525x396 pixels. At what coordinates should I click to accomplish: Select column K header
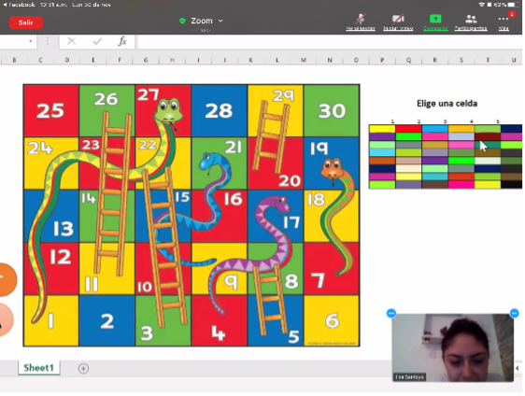(250, 60)
